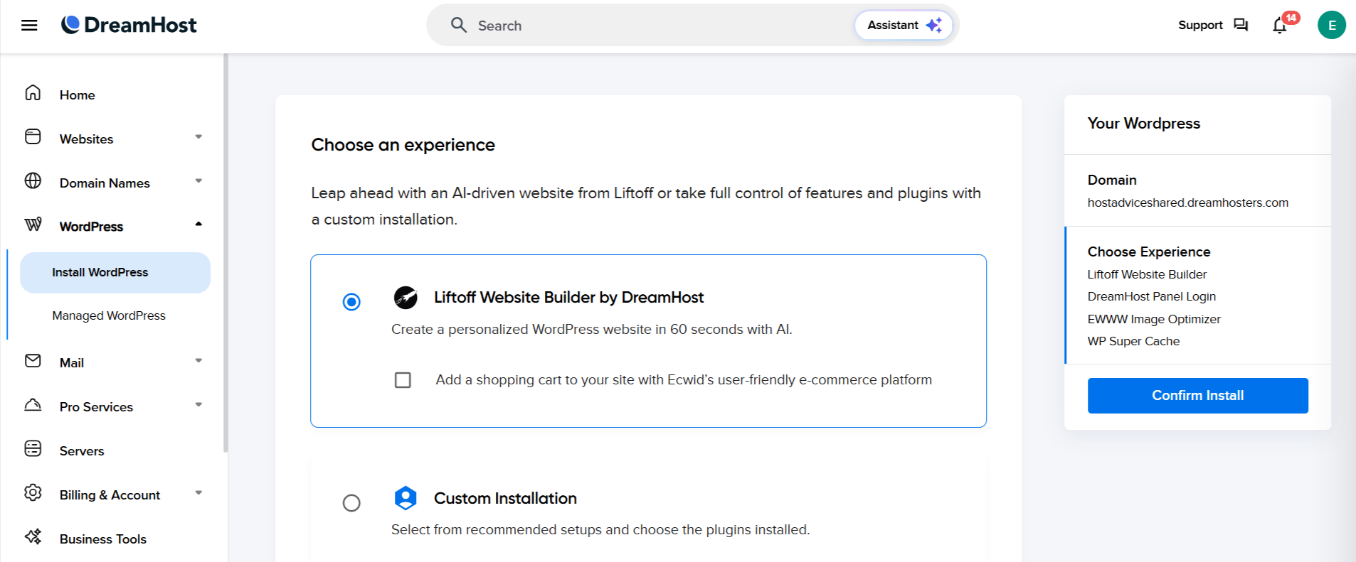
Task: Click the sidebar vertical scrollbar
Action: point(226,253)
